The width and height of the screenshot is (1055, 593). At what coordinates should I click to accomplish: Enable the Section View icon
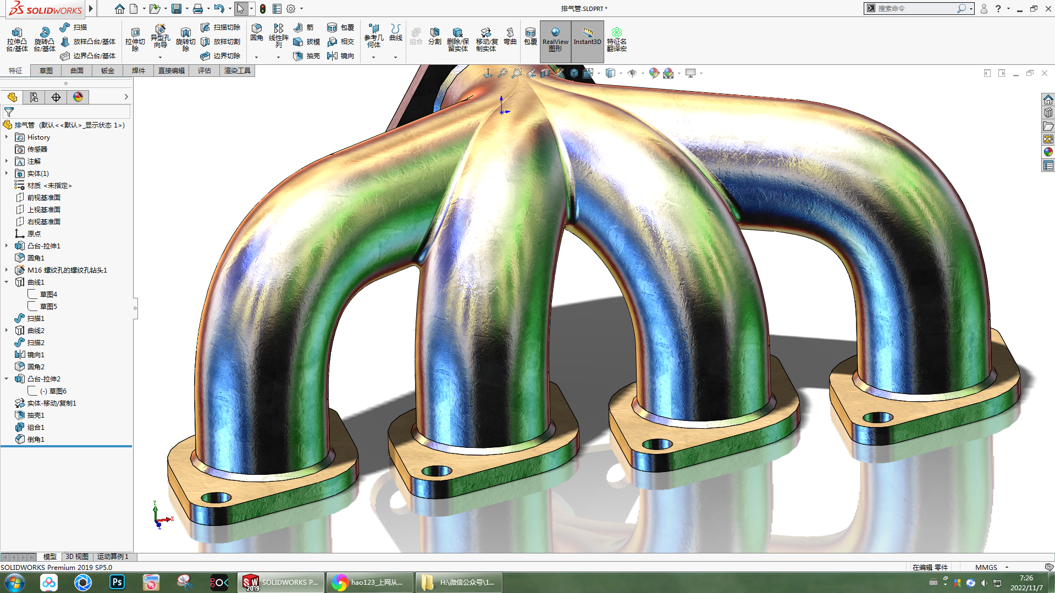pyautogui.click(x=545, y=73)
